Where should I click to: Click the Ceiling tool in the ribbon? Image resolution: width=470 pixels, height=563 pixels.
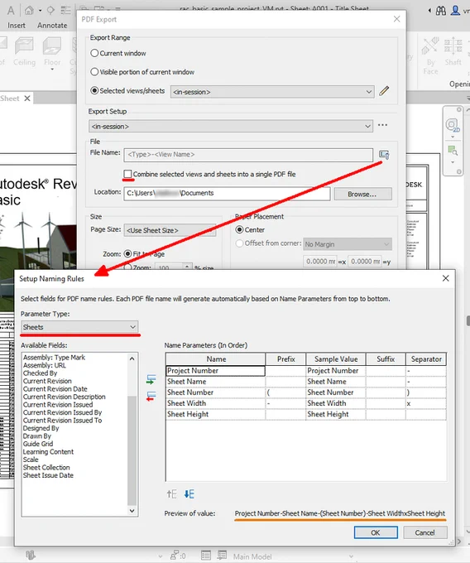click(x=24, y=52)
